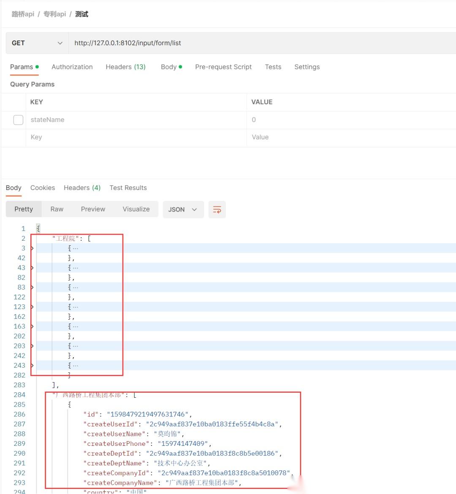This screenshot has height=494, width=456.
Task: Open the Headers (13) request tab
Action: click(x=125, y=67)
